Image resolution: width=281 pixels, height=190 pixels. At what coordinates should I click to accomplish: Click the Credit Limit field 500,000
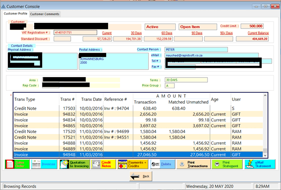(x=252, y=26)
